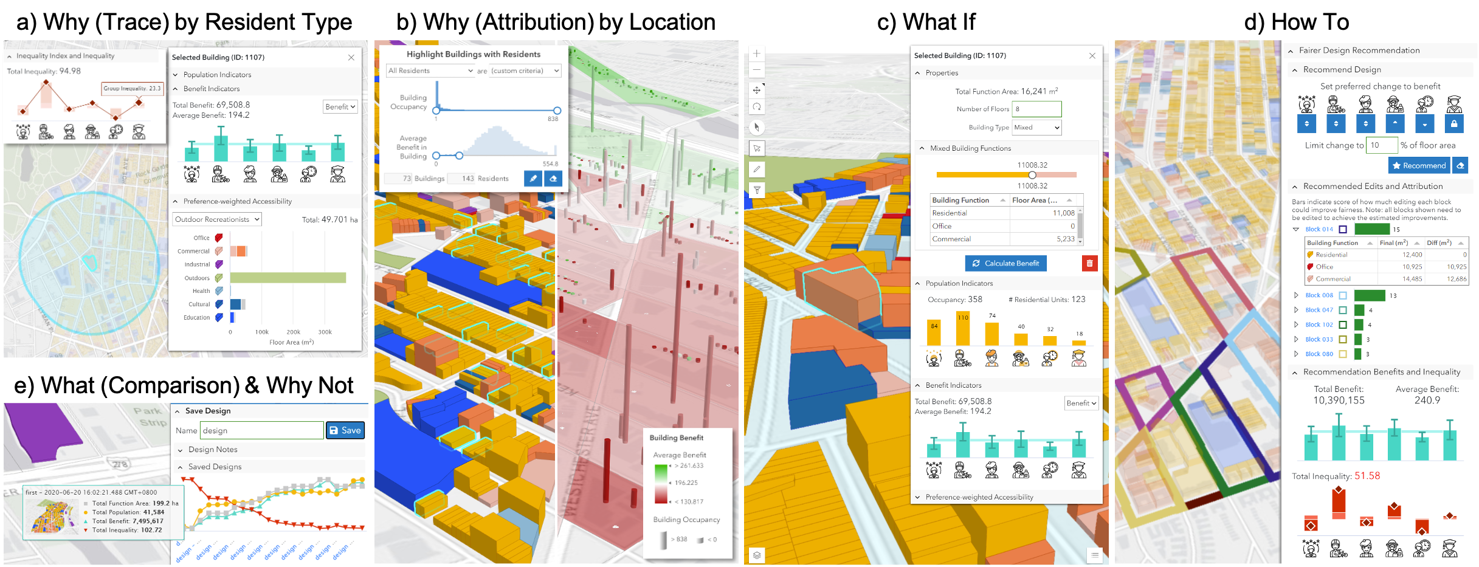
Task: Click the eraser button in Highlight Buildings panel
Action: tap(553, 179)
